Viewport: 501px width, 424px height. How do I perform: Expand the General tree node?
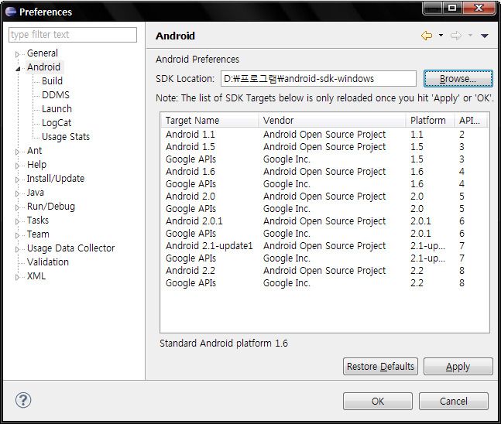click(17, 55)
